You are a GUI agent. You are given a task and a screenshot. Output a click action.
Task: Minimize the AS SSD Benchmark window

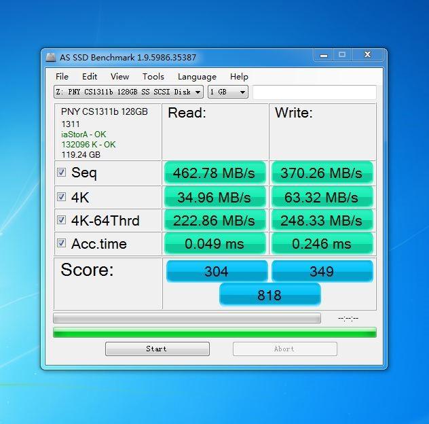323,55
